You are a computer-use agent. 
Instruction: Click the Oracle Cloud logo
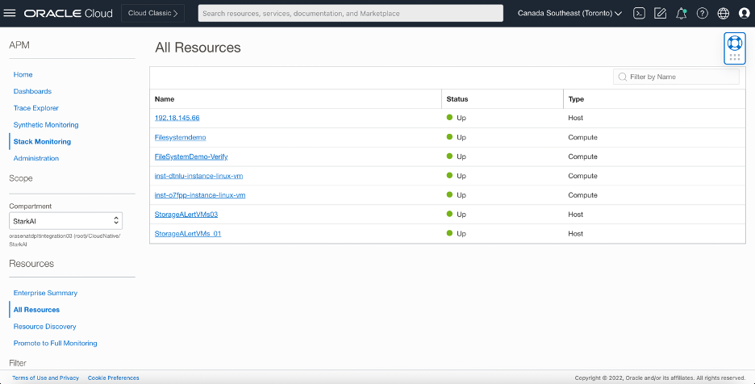[68, 14]
